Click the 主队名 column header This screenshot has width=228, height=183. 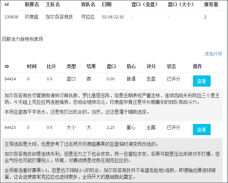(x=53, y=4)
